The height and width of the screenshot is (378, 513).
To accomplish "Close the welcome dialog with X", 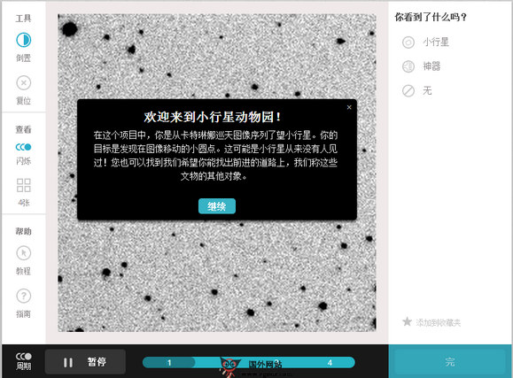I will click(x=349, y=107).
